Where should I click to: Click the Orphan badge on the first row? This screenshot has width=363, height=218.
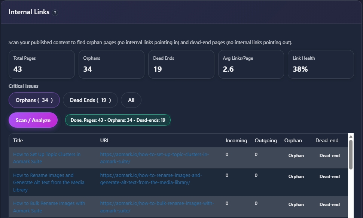tap(296, 156)
